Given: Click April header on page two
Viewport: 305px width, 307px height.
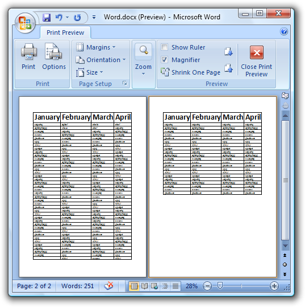Looking at the screenshot, I should [253, 117].
